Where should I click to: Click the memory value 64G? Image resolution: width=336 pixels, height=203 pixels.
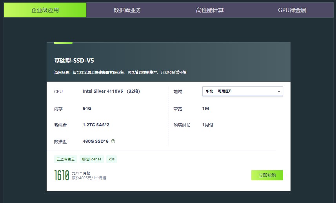pos(87,108)
